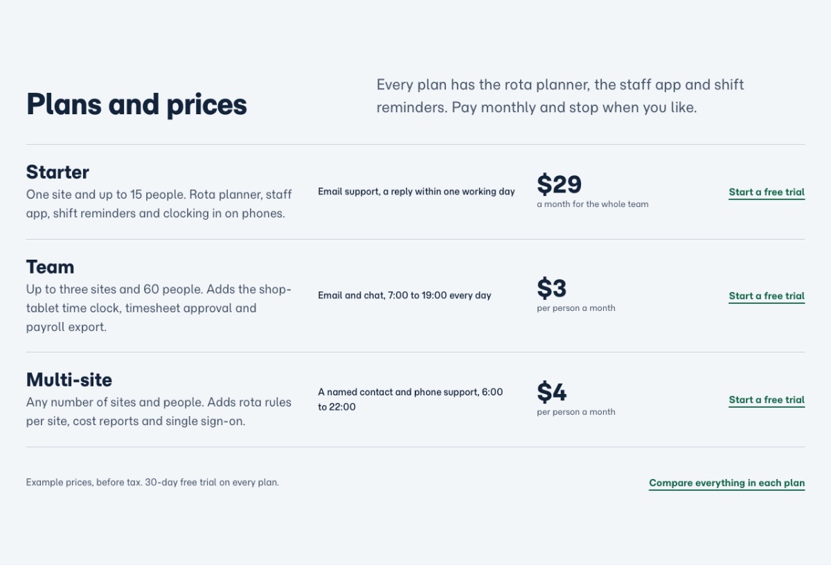Start a free trial for the Team plan
This screenshot has width=831, height=565.
[x=767, y=296]
